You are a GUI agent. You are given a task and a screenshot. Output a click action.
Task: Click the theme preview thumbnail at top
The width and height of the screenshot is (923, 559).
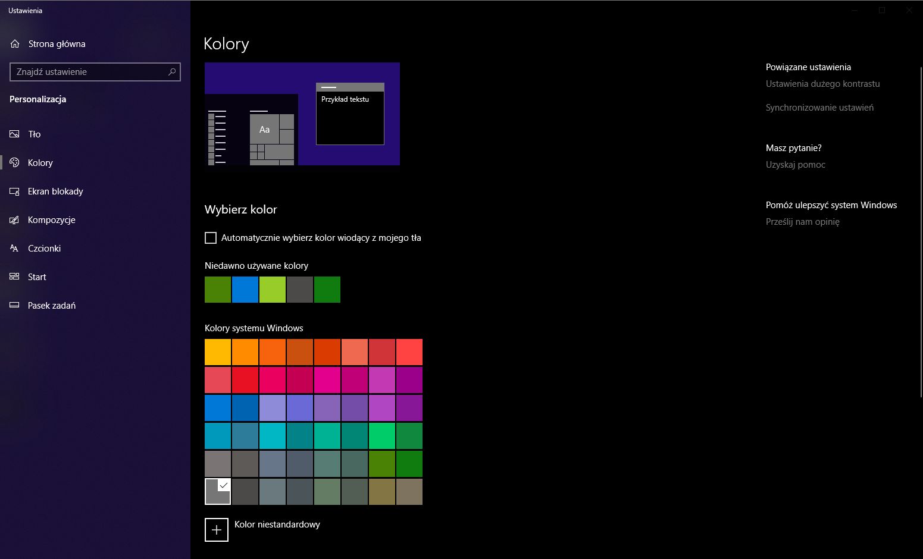point(302,114)
